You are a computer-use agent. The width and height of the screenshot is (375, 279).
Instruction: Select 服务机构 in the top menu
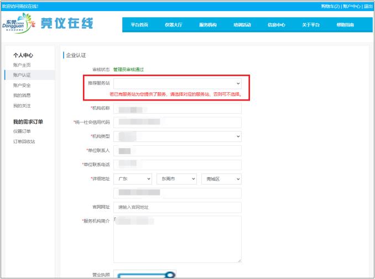click(208, 25)
